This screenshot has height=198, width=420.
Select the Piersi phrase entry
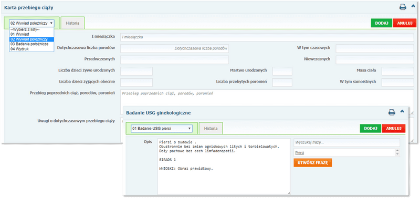[x=300, y=153]
